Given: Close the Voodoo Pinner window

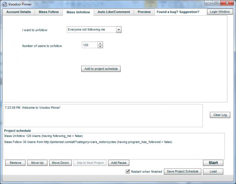Looking at the screenshot, I should [227, 3].
